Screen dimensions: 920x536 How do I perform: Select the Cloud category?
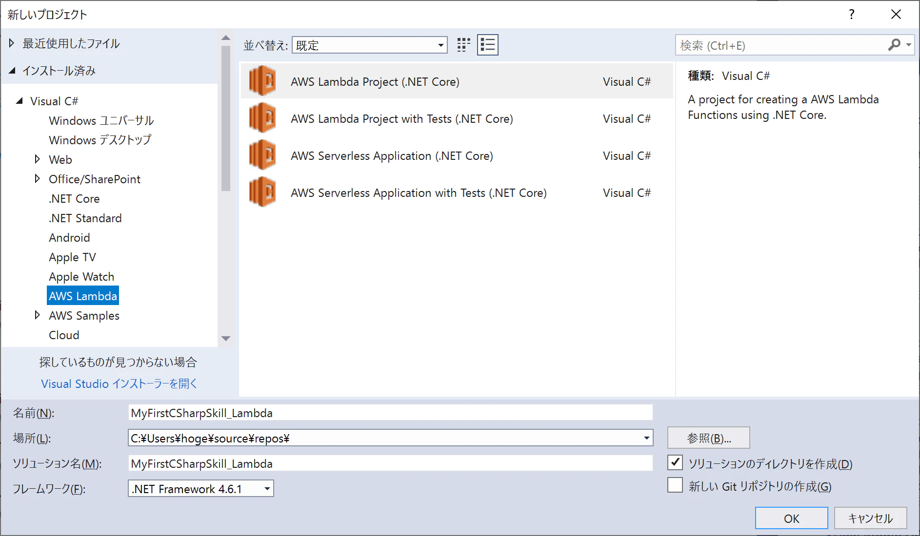tap(64, 335)
